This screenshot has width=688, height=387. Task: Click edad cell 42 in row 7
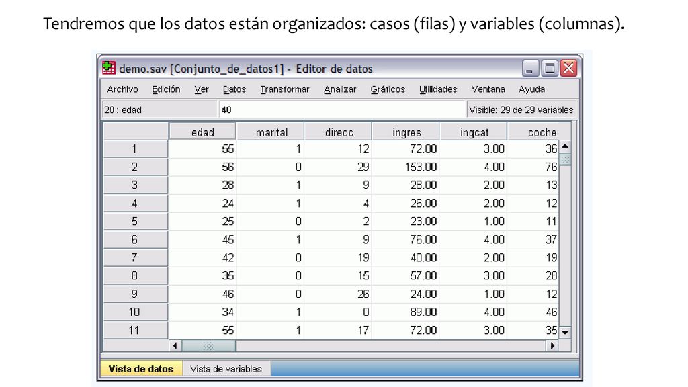click(x=203, y=257)
